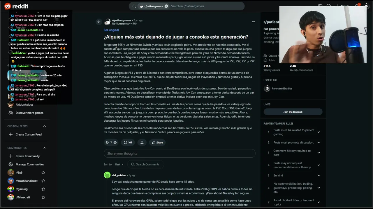This screenshot has width=373, height=209.
Task: Expand rule 4 no recommendations or therapy
Action: tap(319, 165)
